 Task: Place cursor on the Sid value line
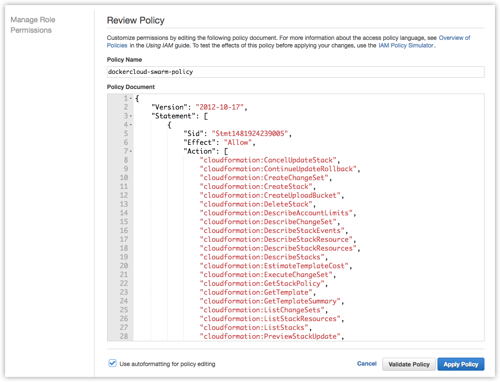251,133
